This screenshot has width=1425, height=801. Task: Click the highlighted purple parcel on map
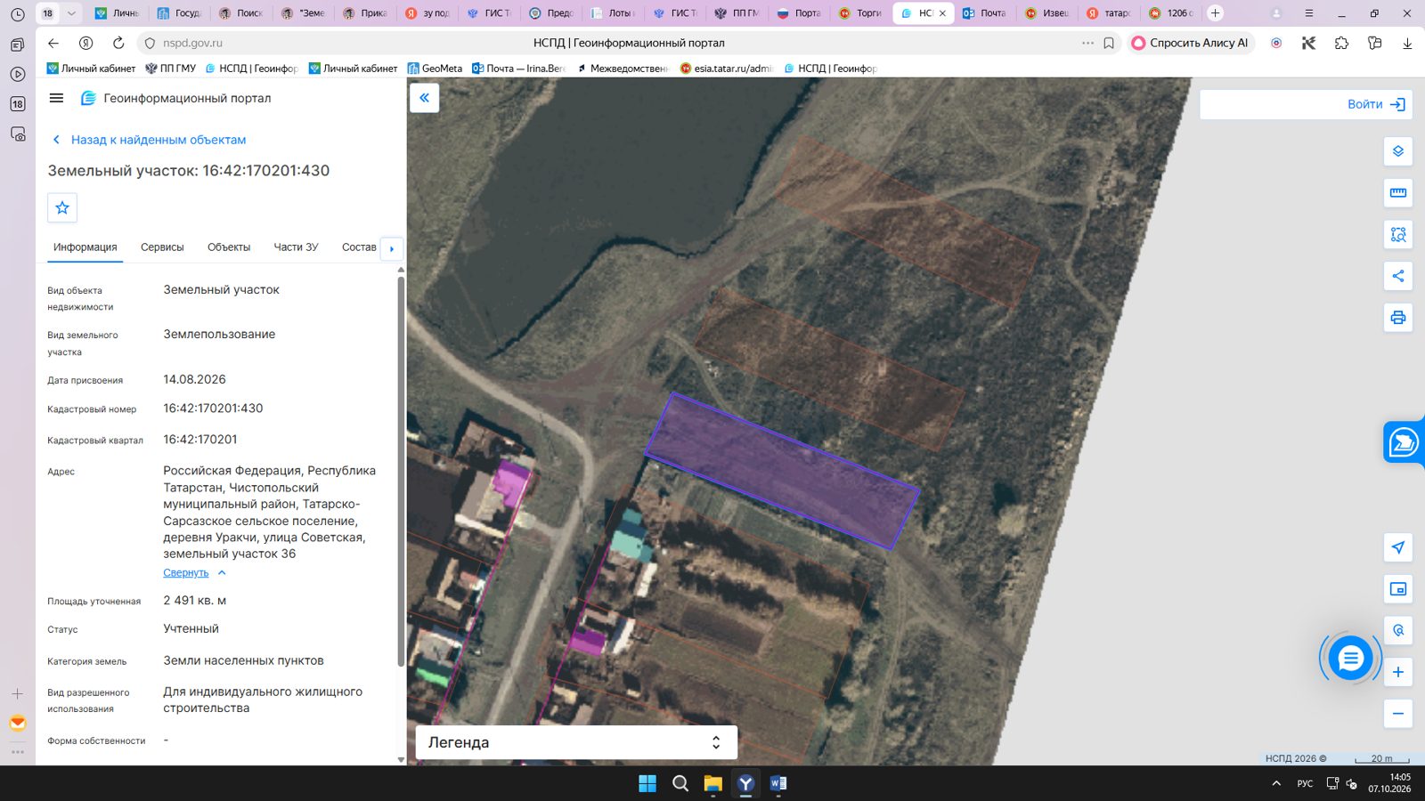(x=781, y=471)
